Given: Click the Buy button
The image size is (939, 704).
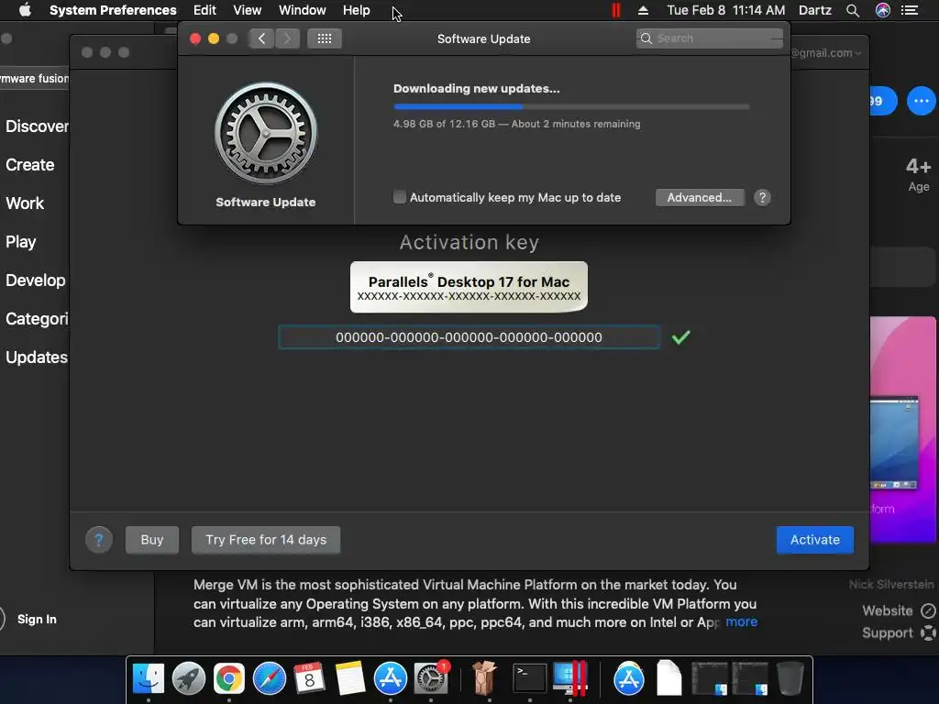Looking at the screenshot, I should (x=152, y=540).
